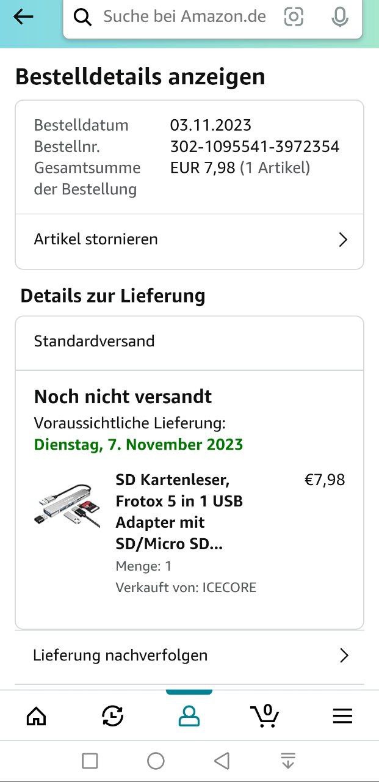The image size is (379, 782).
Task: Tap the hide navigation bar arrow icon
Action: pyautogui.click(x=288, y=761)
